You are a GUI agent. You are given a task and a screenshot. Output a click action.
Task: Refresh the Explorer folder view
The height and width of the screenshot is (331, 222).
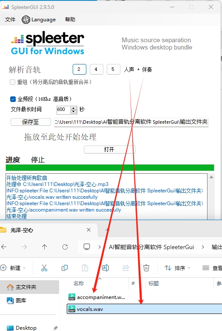pyautogui.click(x=65, y=247)
